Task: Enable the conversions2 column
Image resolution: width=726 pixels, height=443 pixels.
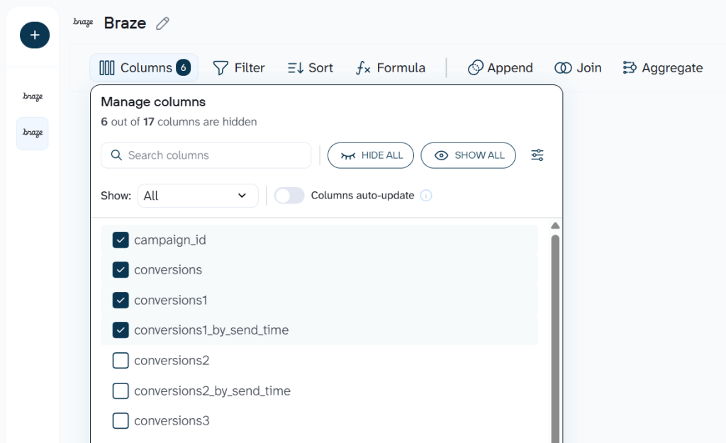Action: click(x=121, y=360)
